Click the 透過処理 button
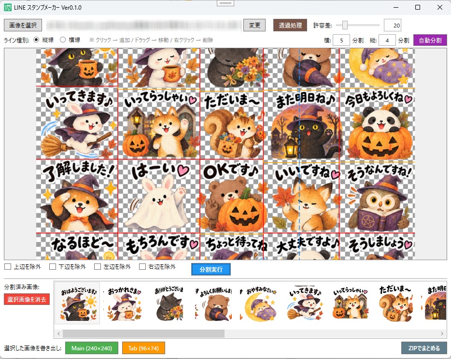This screenshot has width=451, height=359. tap(290, 25)
